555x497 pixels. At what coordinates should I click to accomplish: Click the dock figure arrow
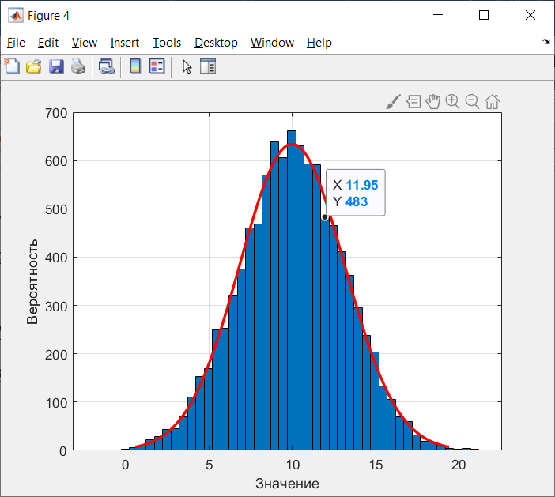pyautogui.click(x=546, y=42)
